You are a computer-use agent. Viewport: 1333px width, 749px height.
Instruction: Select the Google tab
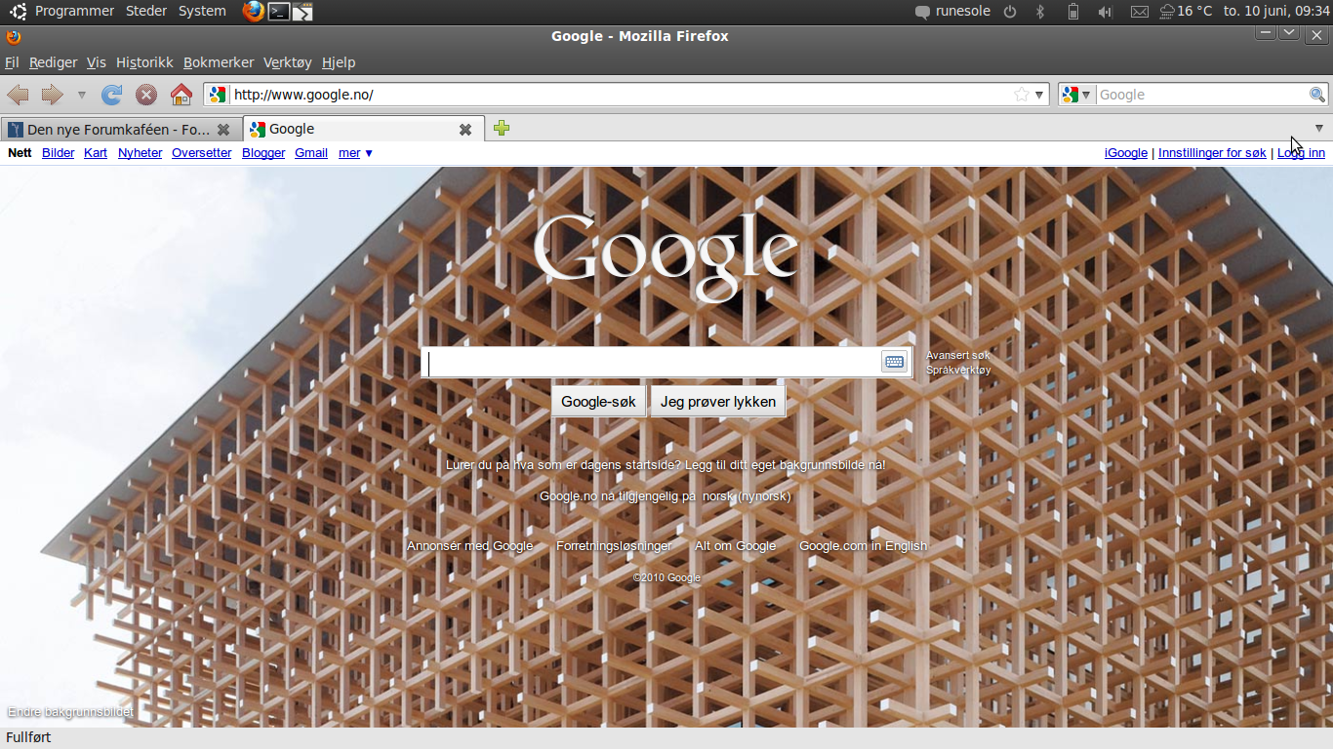click(x=363, y=129)
